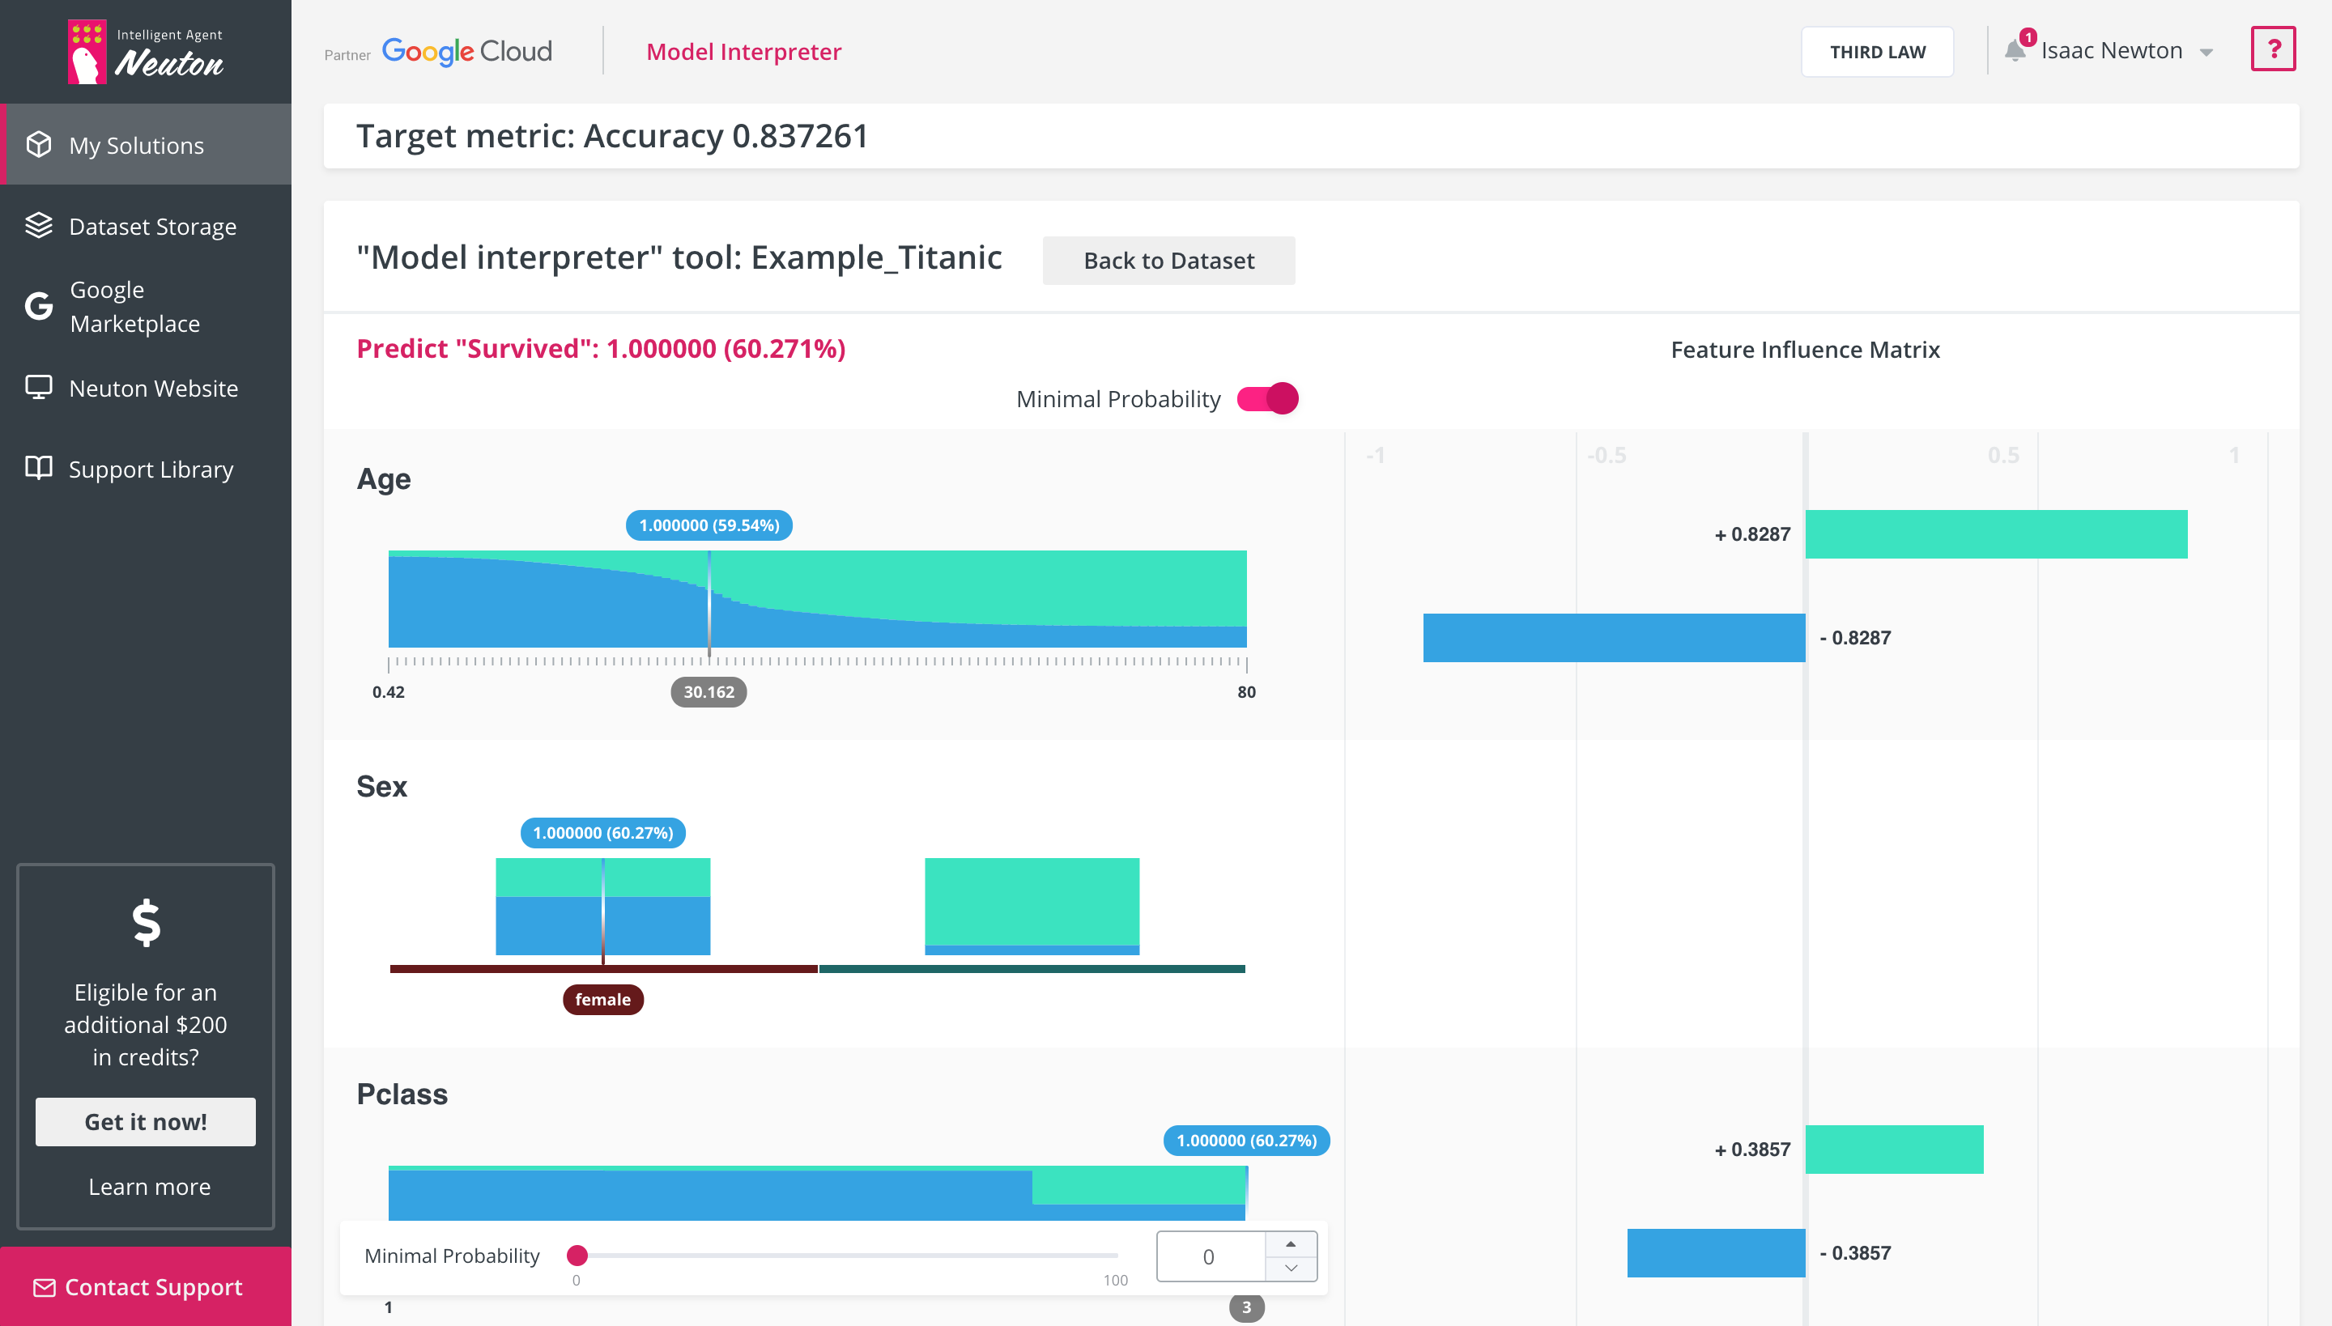
Task: Decrease Minimal Probability with down arrow
Action: point(1291,1268)
